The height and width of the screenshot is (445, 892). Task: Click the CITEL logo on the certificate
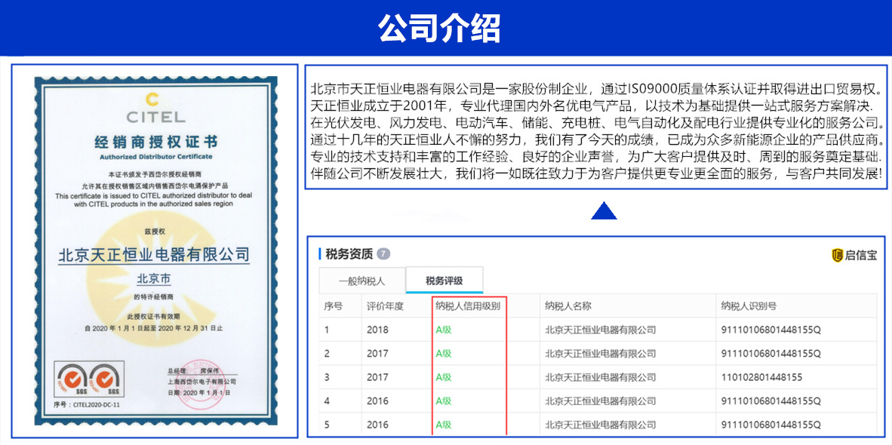(155, 108)
